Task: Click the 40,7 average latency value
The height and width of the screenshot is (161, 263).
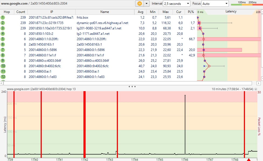Action: tap(141, 66)
